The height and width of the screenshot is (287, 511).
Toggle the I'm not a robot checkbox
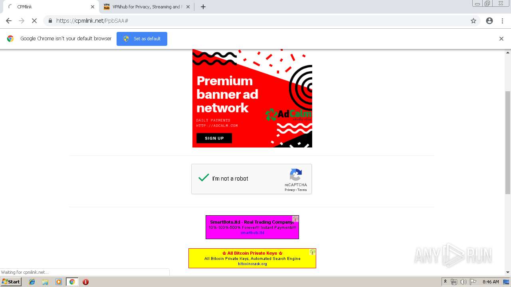click(204, 178)
